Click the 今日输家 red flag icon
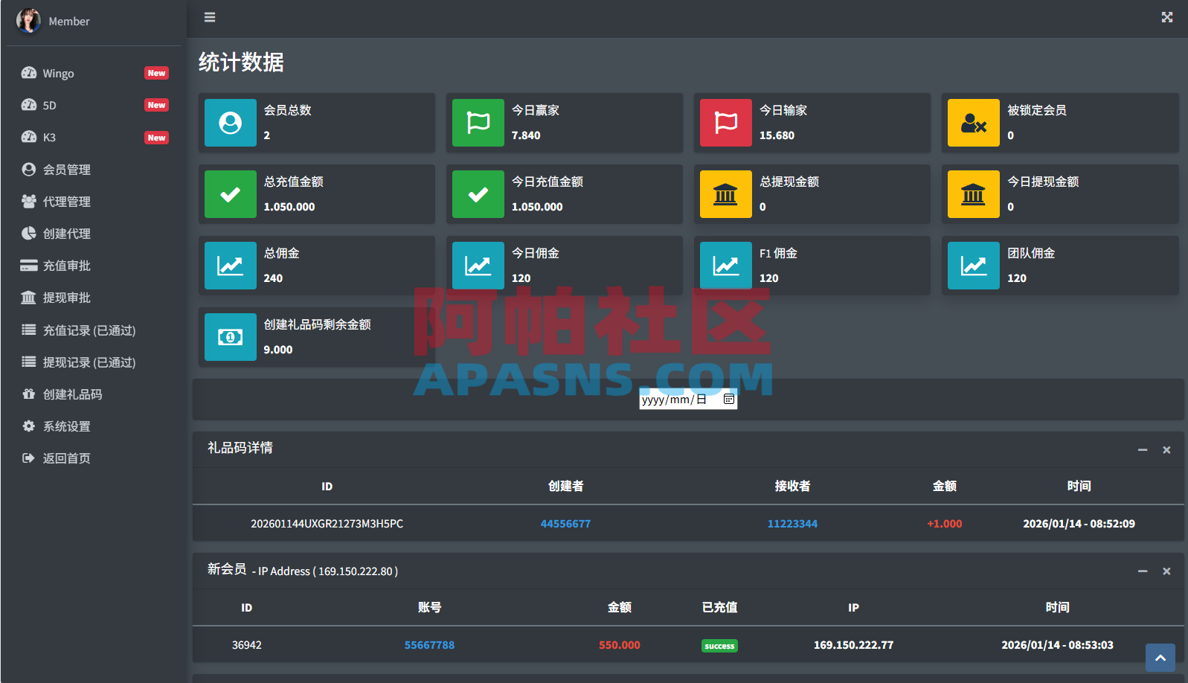Image resolution: width=1188 pixels, height=683 pixels. click(726, 123)
